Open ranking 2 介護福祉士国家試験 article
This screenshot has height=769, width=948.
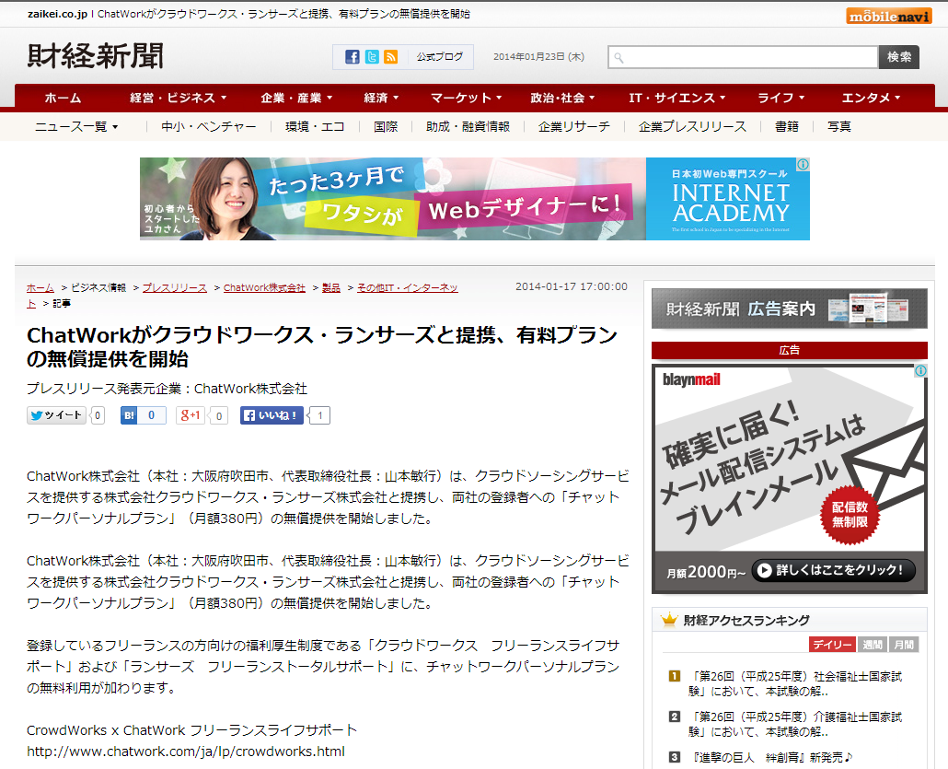pyautogui.click(x=795, y=724)
